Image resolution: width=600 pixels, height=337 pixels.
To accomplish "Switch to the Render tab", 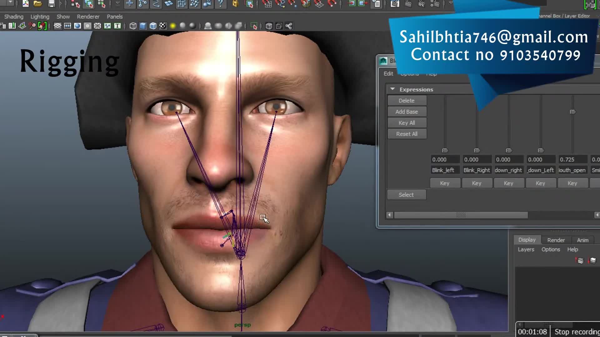I will [556, 240].
